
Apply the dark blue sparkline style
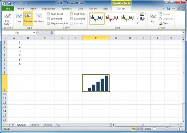(97, 18)
